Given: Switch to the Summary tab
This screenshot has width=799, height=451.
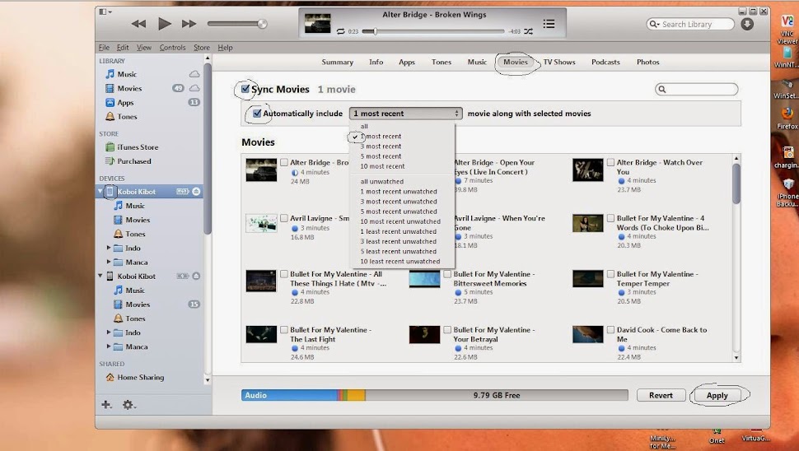Looking at the screenshot, I should pos(338,62).
